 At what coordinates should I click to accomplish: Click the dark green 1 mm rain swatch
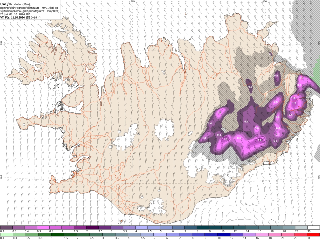point(57,234)
